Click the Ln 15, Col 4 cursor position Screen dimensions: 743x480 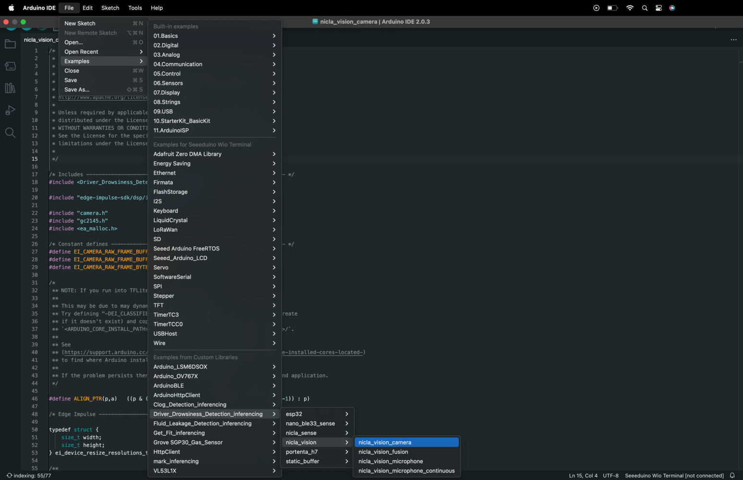[x=583, y=476]
